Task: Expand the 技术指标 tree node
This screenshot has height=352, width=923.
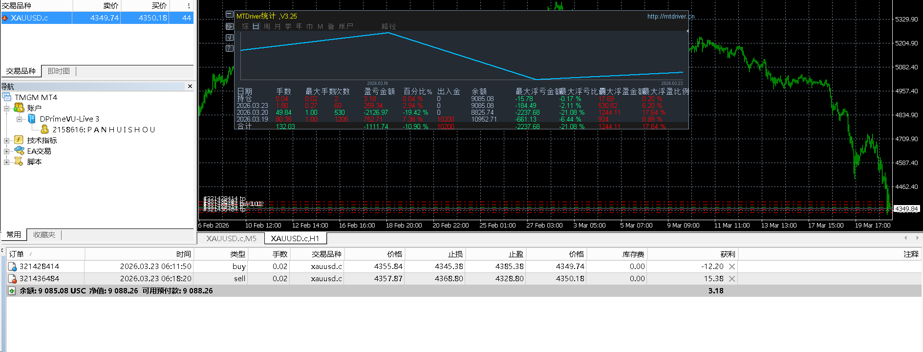Action: [x=7, y=140]
